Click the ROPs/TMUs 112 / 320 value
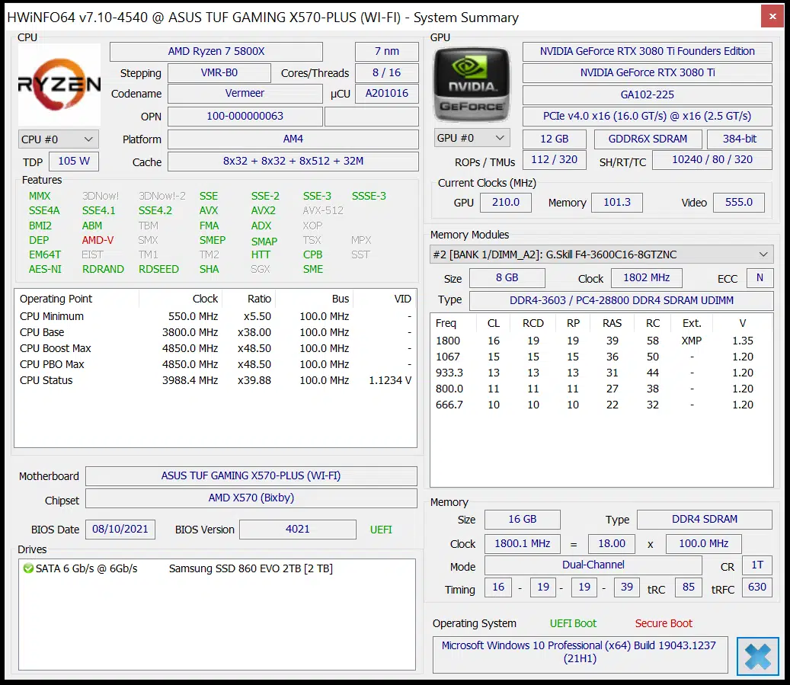 pos(554,160)
